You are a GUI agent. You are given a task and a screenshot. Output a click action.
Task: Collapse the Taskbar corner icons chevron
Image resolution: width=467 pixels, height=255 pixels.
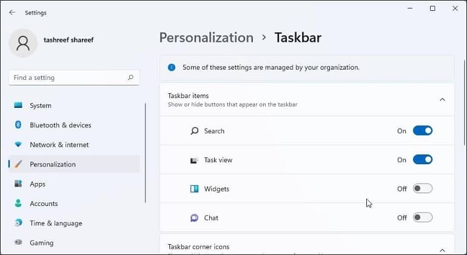pos(442,250)
